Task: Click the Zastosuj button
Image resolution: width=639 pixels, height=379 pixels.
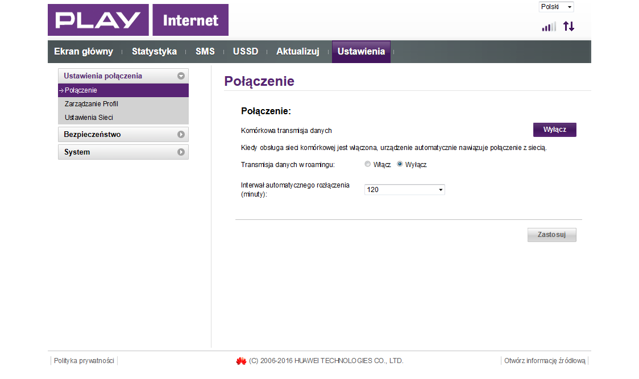Action: pyautogui.click(x=551, y=235)
